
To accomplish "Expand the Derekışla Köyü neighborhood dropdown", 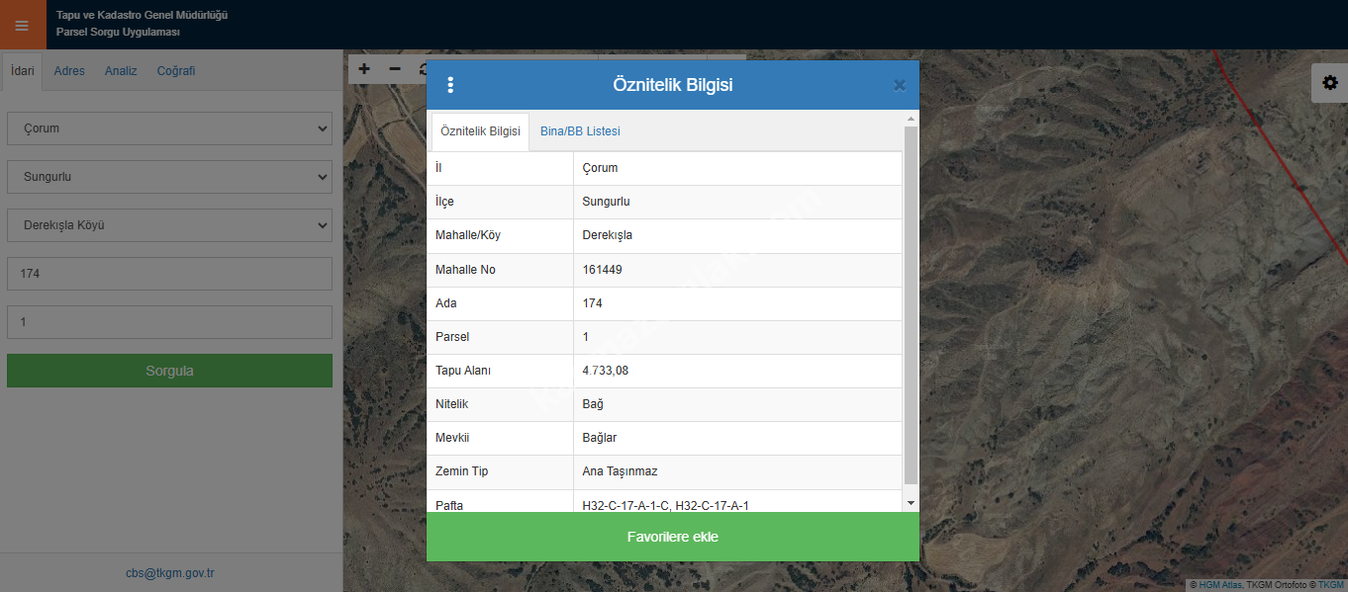I will [x=169, y=225].
